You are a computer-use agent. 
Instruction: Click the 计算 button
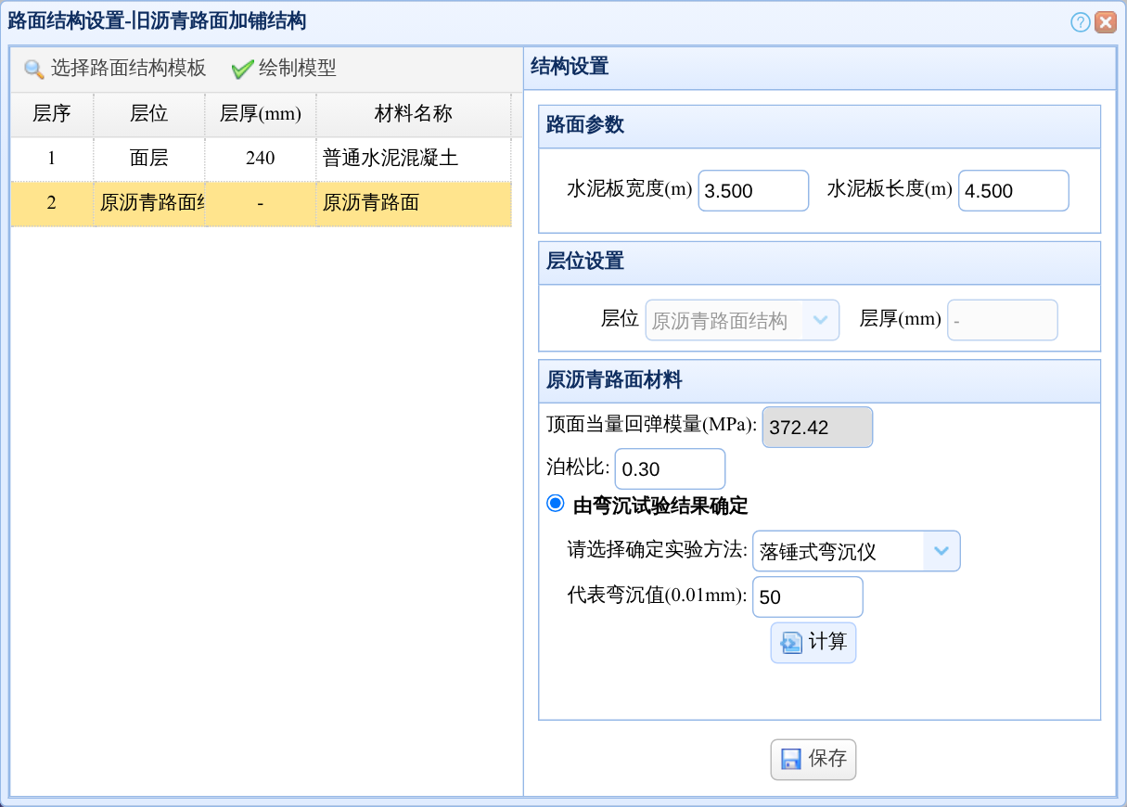pyautogui.click(x=813, y=643)
